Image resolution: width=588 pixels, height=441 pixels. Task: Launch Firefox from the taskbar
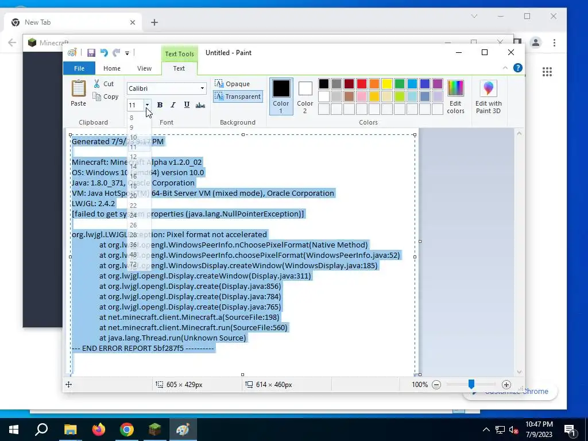99,430
